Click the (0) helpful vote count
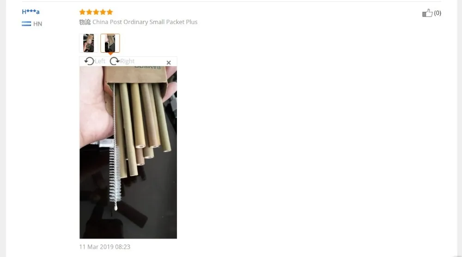The image size is (462, 257). point(438,13)
